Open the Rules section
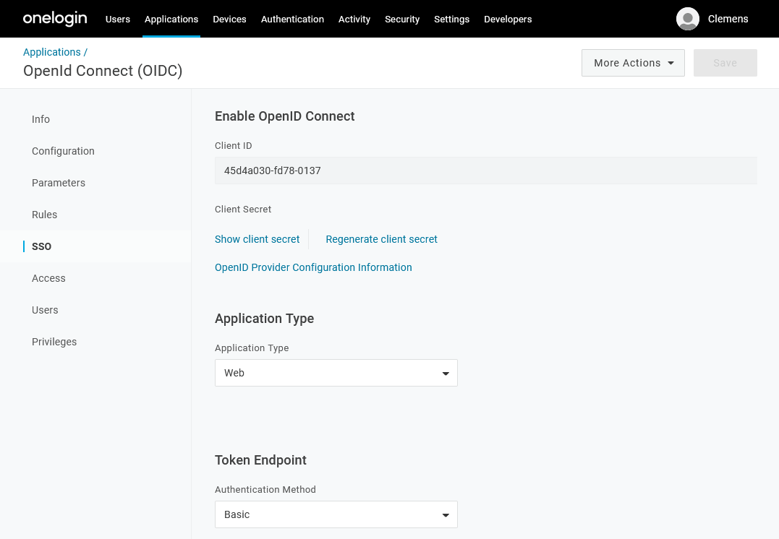 click(44, 215)
